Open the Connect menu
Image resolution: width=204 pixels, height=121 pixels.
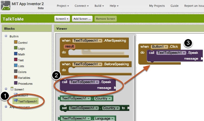tap(82, 6)
